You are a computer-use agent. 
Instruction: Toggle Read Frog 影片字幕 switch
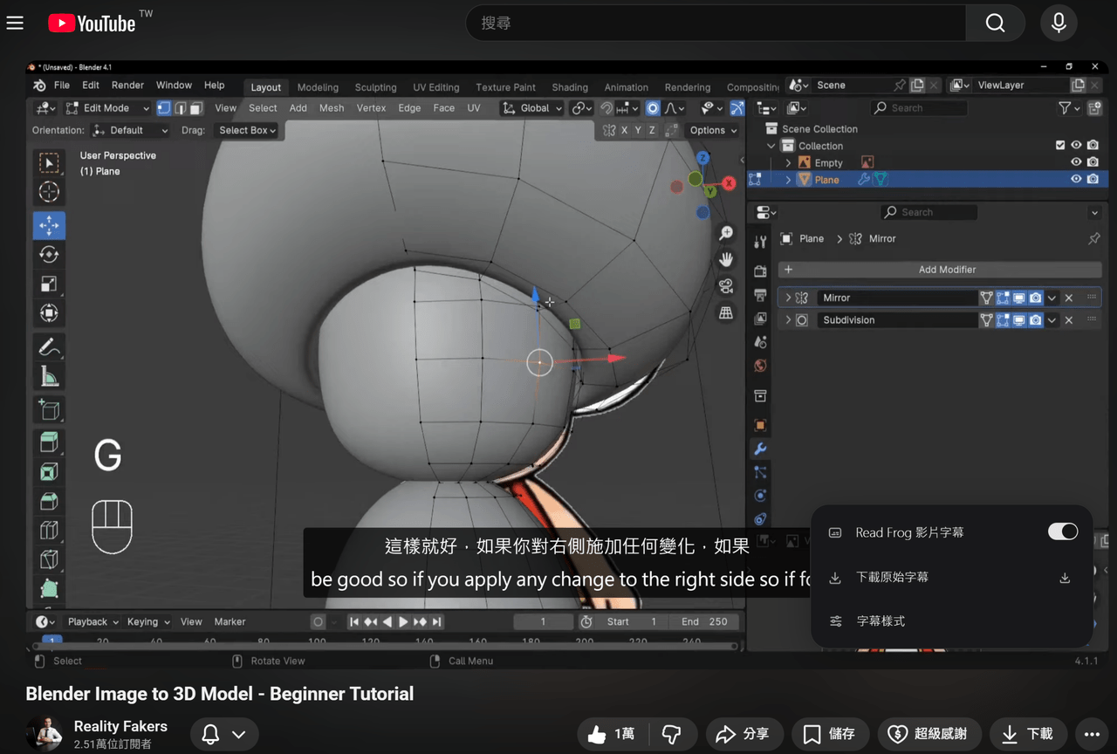click(x=1063, y=531)
